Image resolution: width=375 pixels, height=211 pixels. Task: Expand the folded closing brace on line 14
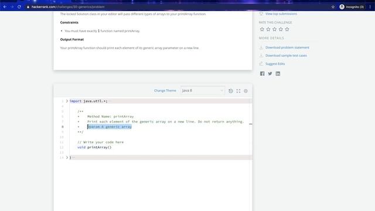pyautogui.click(x=67, y=158)
